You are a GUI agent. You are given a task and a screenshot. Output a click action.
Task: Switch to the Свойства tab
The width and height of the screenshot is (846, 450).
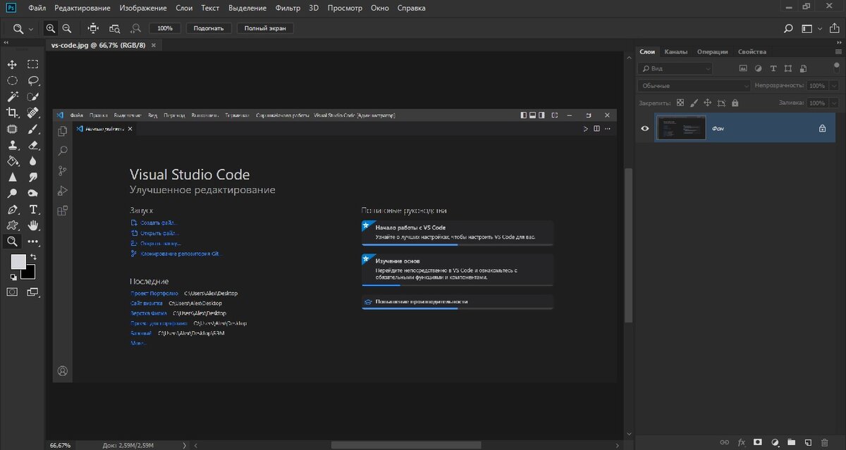(752, 51)
